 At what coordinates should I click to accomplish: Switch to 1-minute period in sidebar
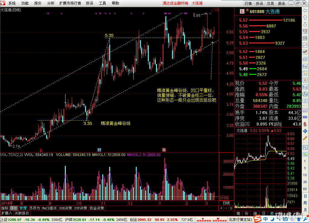coord(305,161)
